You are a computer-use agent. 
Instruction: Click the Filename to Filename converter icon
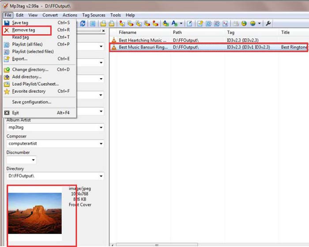pyautogui.click(x=139, y=23)
